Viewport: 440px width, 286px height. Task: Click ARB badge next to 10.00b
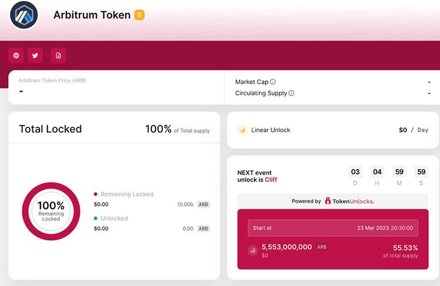click(203, 204)
